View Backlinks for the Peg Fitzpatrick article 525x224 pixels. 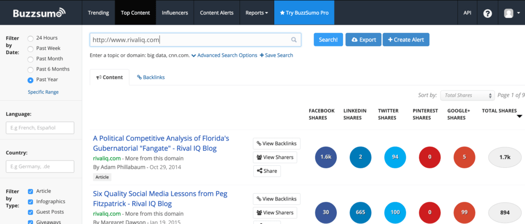pos(276,199)
